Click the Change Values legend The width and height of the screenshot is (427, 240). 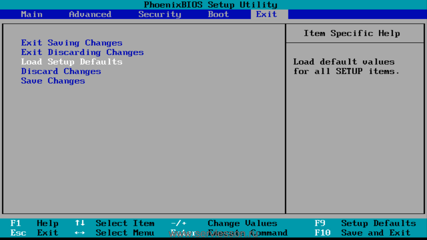242,223
